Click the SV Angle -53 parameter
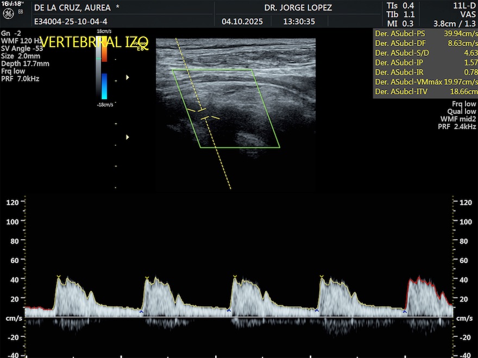 [x=22, y=48]
